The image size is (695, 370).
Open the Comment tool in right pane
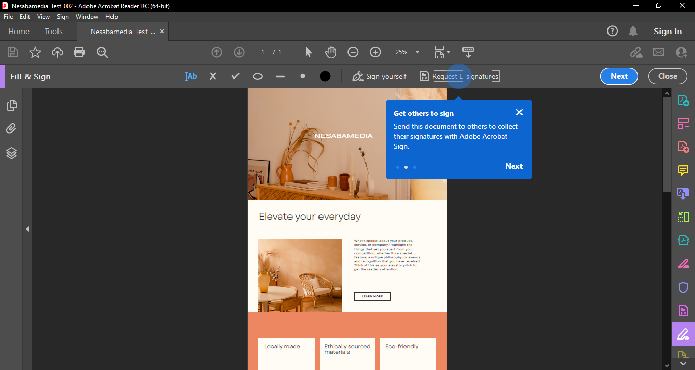pos(683,170)
